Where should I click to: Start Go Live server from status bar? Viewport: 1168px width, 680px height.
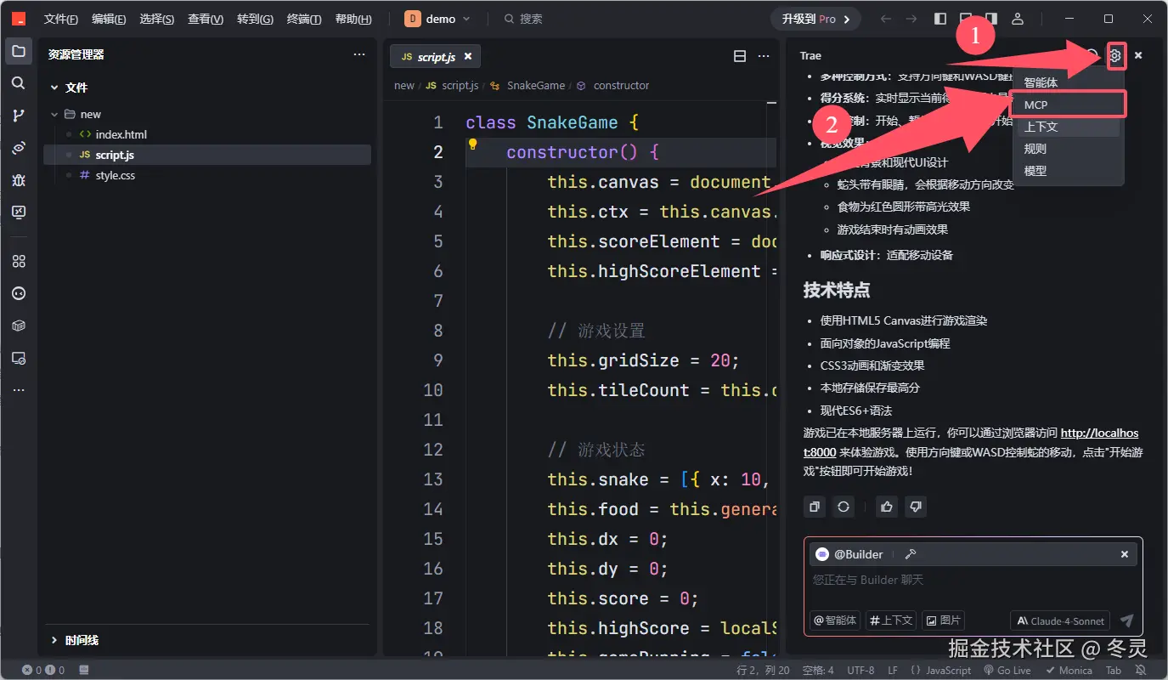pyautogui.click(x=1007, y=670)
